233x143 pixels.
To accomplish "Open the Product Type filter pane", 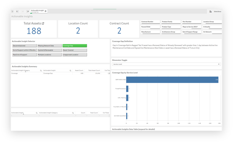I will pos(171,27).
